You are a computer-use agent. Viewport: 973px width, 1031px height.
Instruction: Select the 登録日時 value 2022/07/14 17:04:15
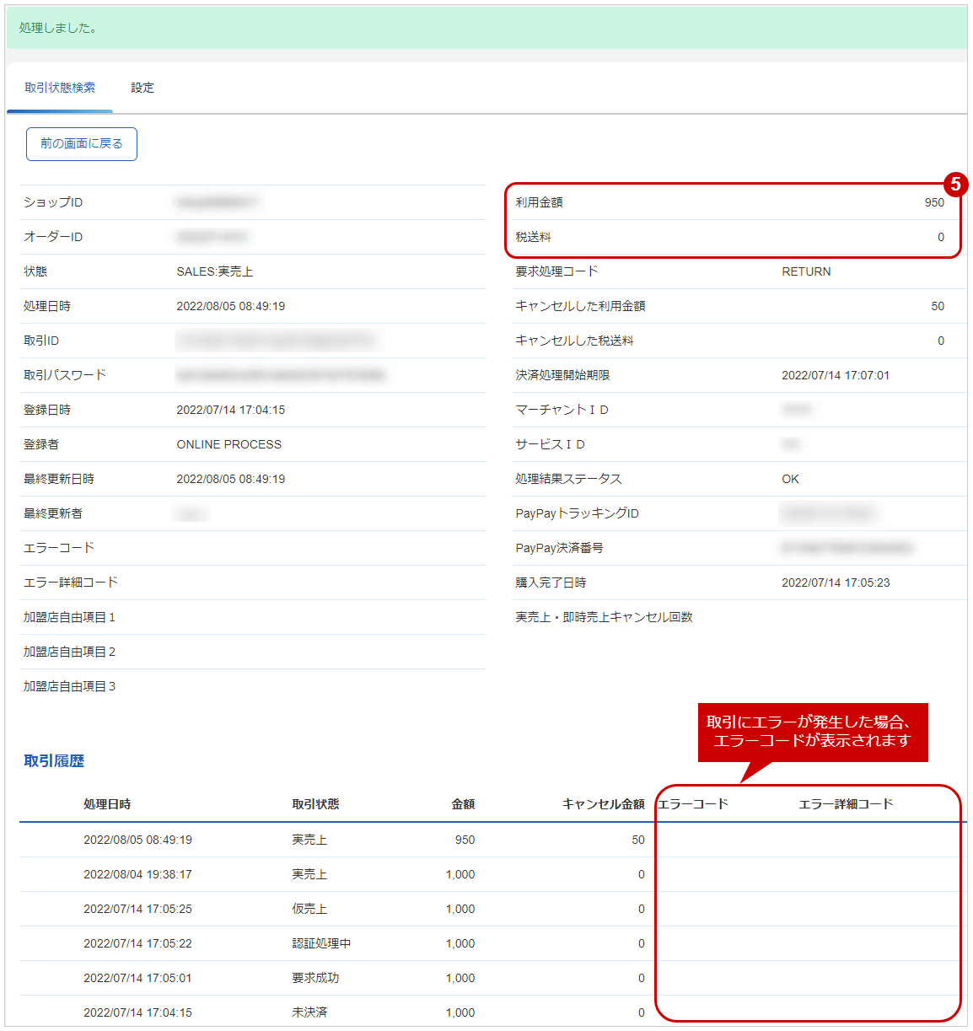point(231,410)
